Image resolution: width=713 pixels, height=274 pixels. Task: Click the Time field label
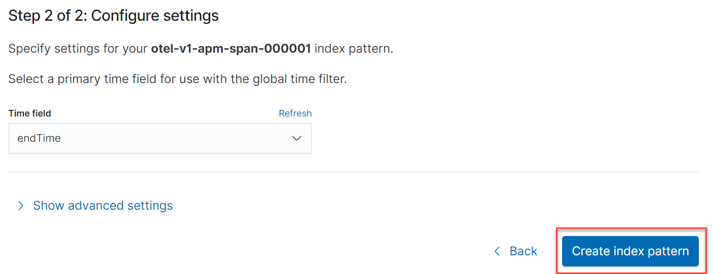[30, 113]
